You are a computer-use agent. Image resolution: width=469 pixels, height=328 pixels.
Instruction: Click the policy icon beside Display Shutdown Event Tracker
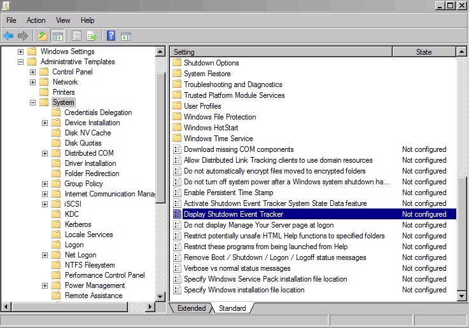tap(177, 214)
